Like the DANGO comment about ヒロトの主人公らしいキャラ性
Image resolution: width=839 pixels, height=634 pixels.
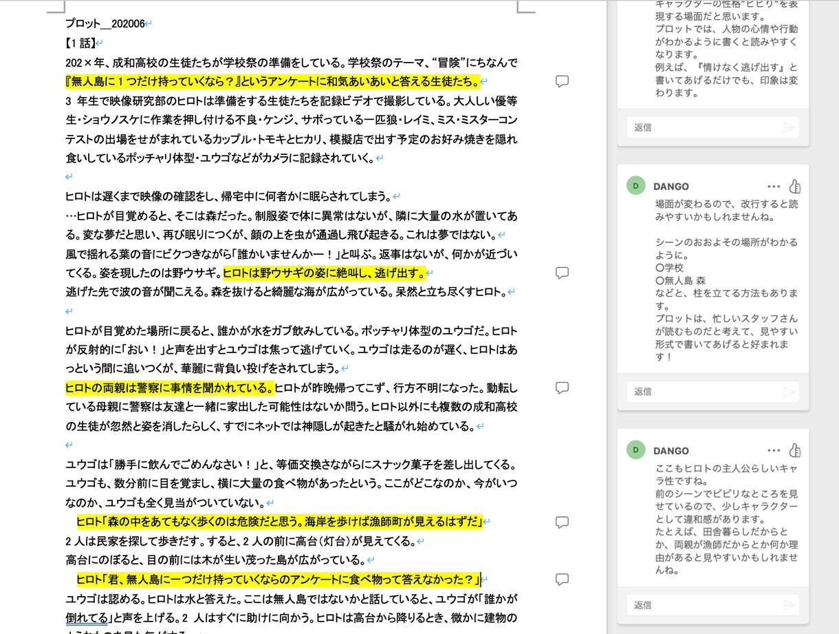[x=795, y=450]
